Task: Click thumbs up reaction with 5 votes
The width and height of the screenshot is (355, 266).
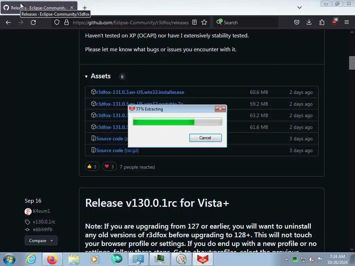Action: coord(92,167)
